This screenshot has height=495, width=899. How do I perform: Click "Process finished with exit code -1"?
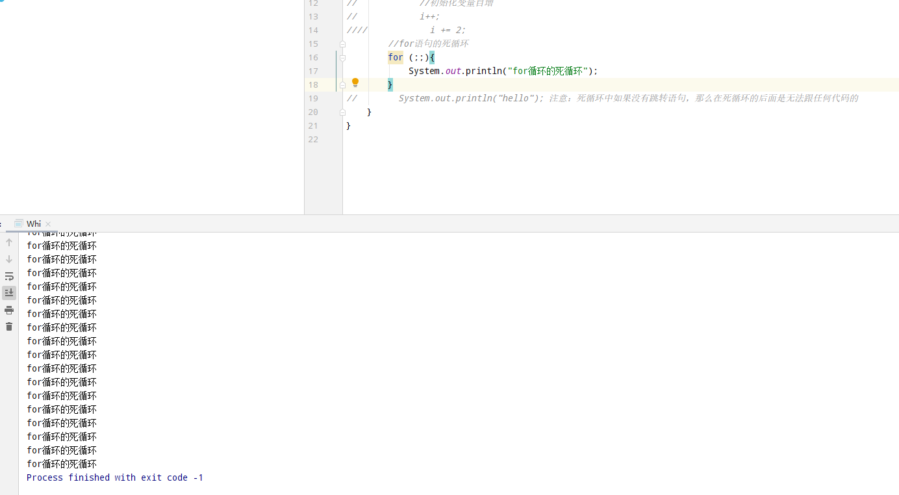tap(115, 477)
